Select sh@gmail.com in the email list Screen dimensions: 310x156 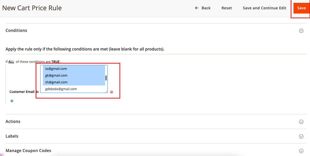[74, 82]
